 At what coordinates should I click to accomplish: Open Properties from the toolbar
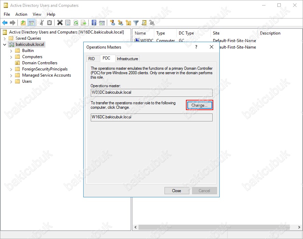click(x=68, y=23)
